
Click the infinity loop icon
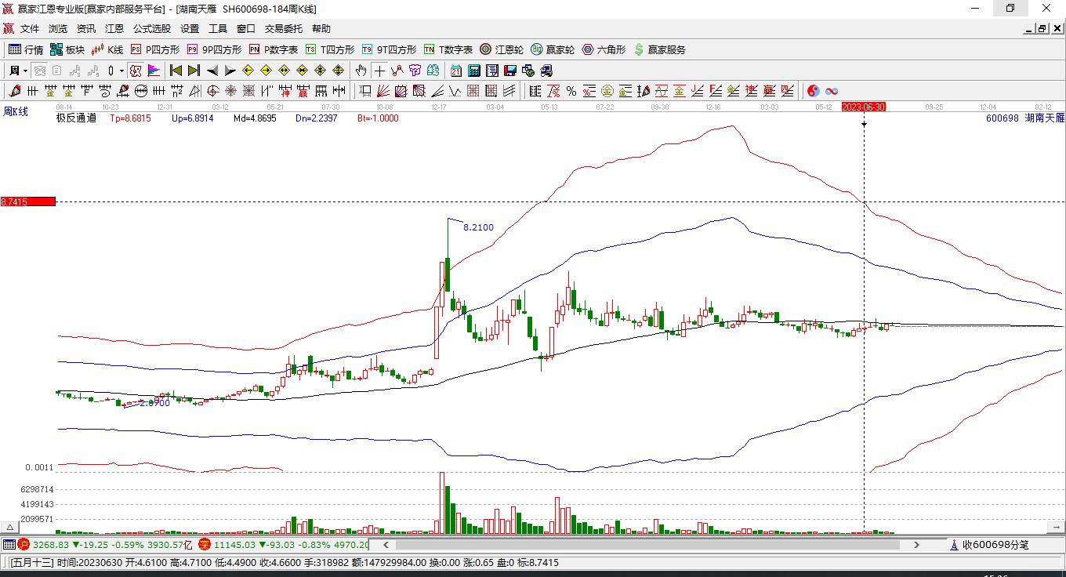pos(832,91)
